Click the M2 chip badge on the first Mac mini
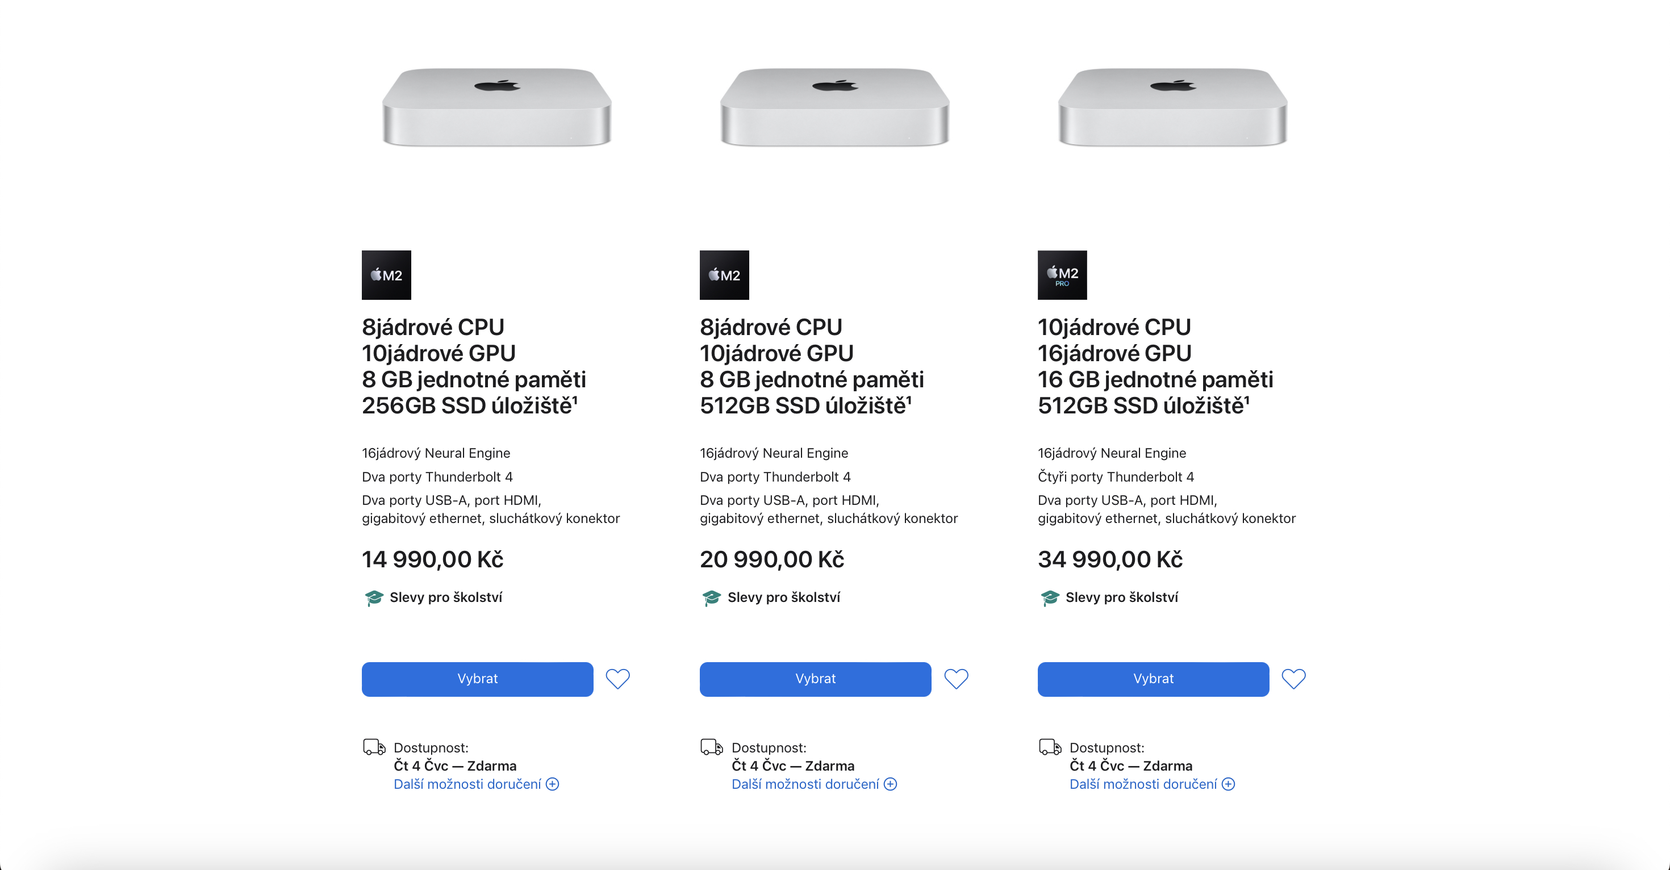This screenshot has height=870, width=1670. click(x=386, y=275)
